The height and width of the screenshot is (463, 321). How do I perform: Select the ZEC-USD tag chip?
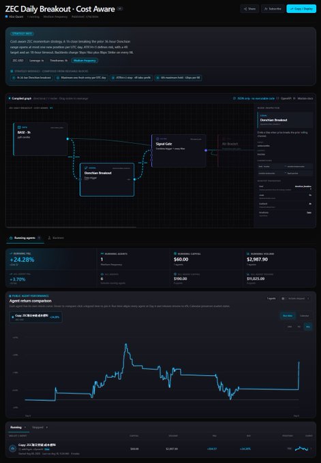coord(18,61)
